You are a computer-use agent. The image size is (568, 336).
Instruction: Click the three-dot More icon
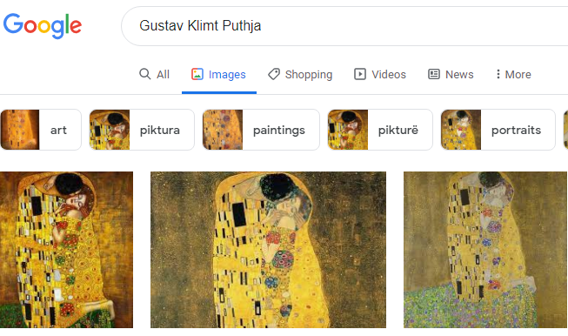pos(498,74)
